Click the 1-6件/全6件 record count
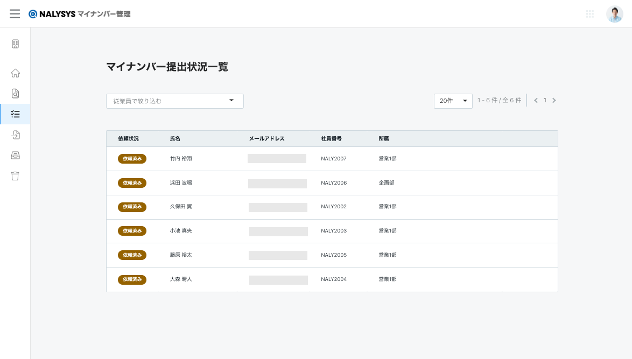 (499, 100)
